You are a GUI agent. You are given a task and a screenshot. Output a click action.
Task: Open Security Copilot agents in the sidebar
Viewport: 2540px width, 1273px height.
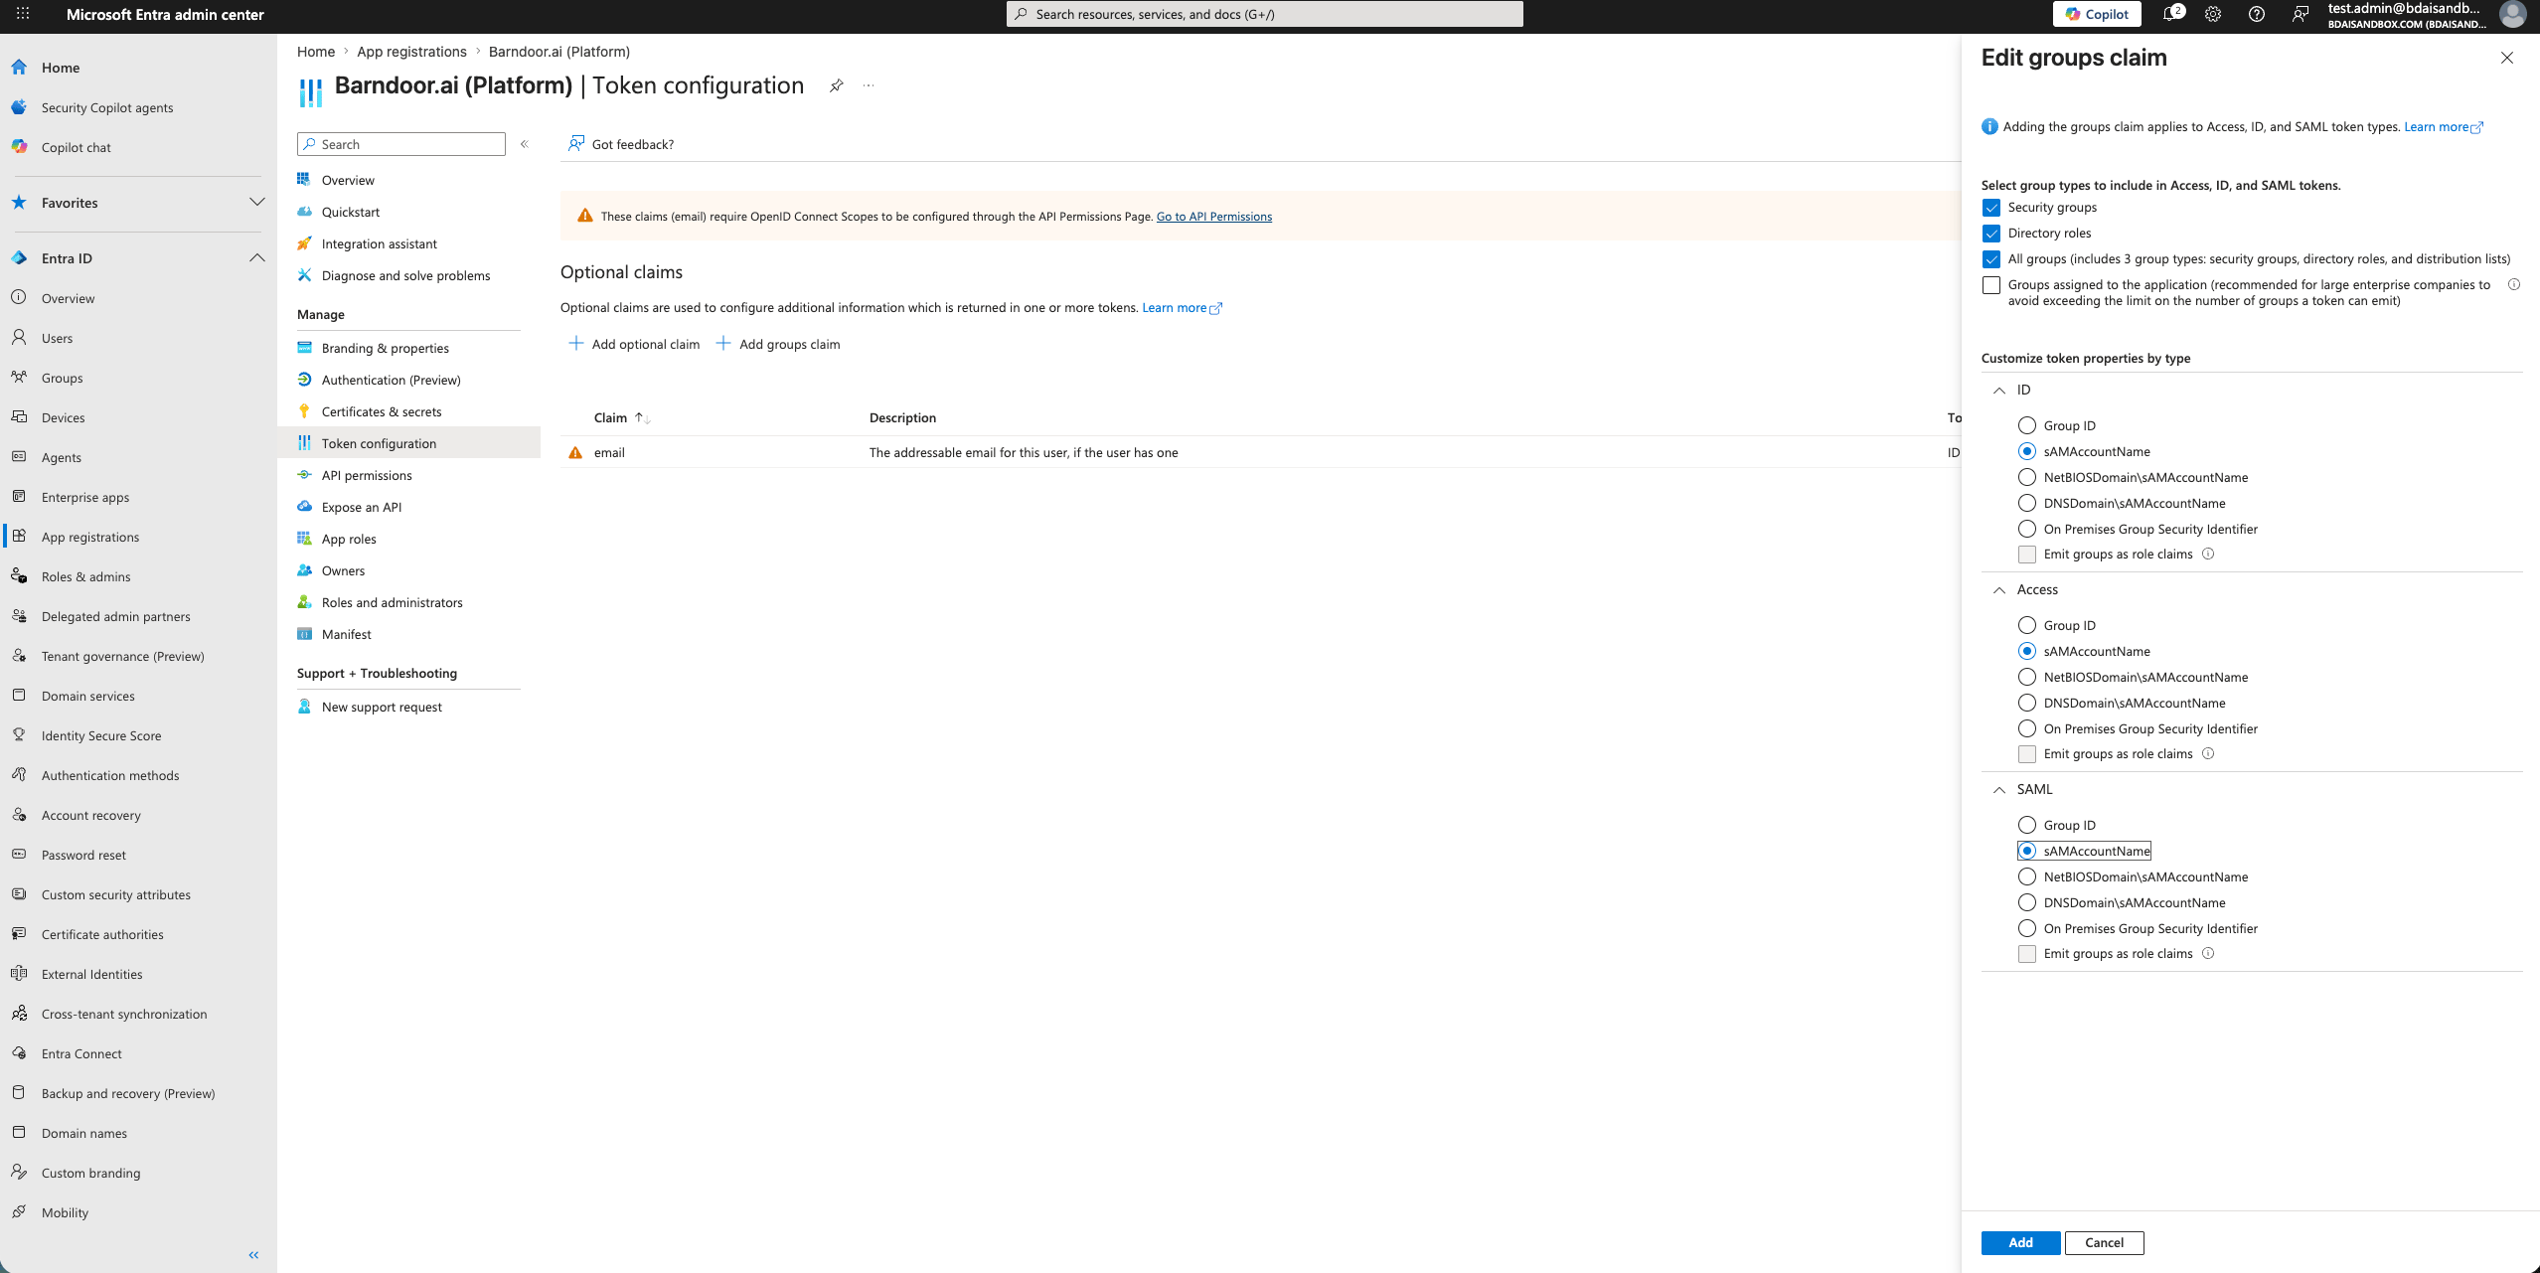107,107
